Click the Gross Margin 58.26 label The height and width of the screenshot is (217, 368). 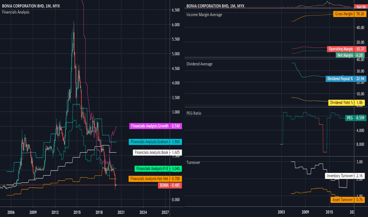tap(350, 14)
